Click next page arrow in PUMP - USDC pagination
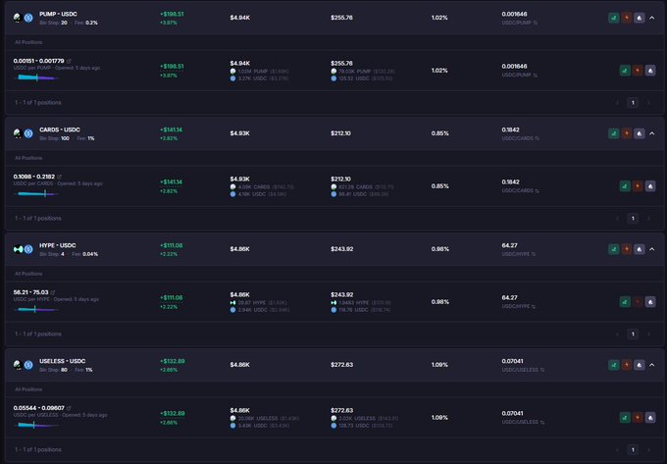Screen dimensions: 667x464 click(x=648, y=102)
